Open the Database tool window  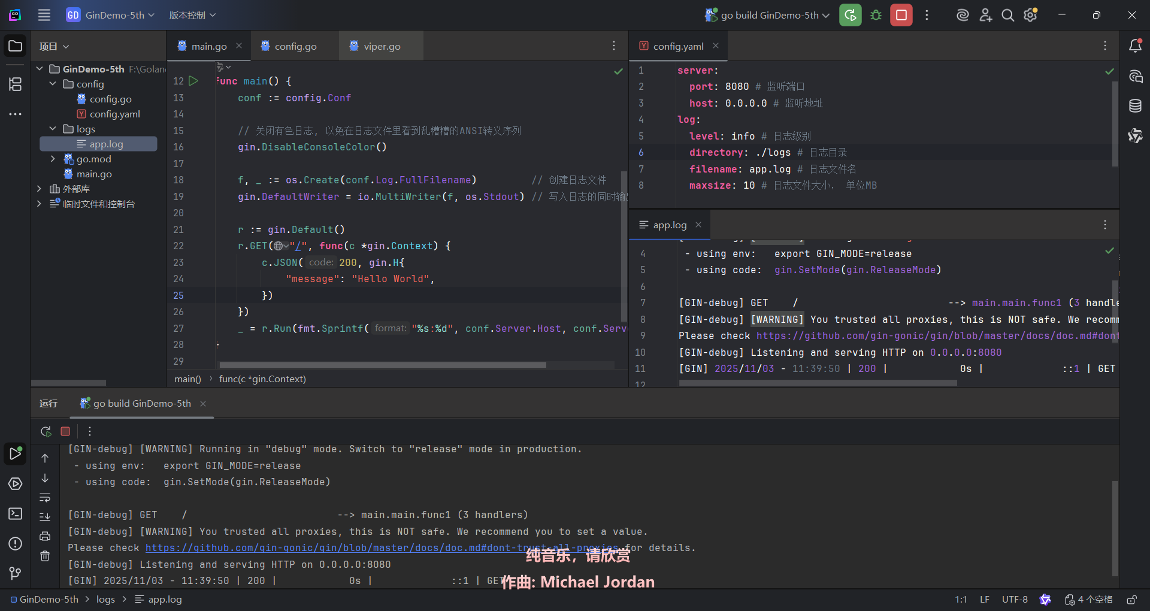[1135, 106]
